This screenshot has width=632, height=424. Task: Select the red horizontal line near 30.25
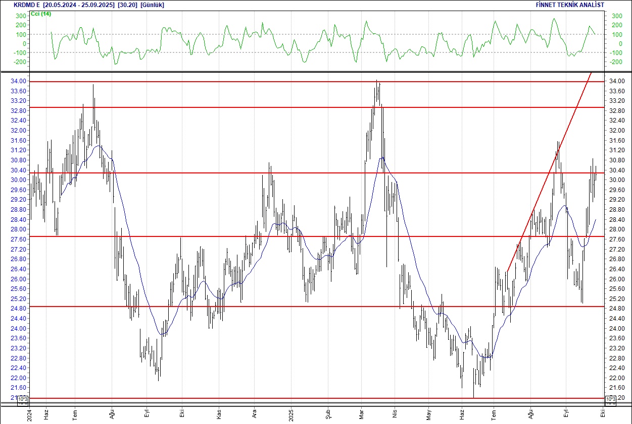tap(316, 173)
